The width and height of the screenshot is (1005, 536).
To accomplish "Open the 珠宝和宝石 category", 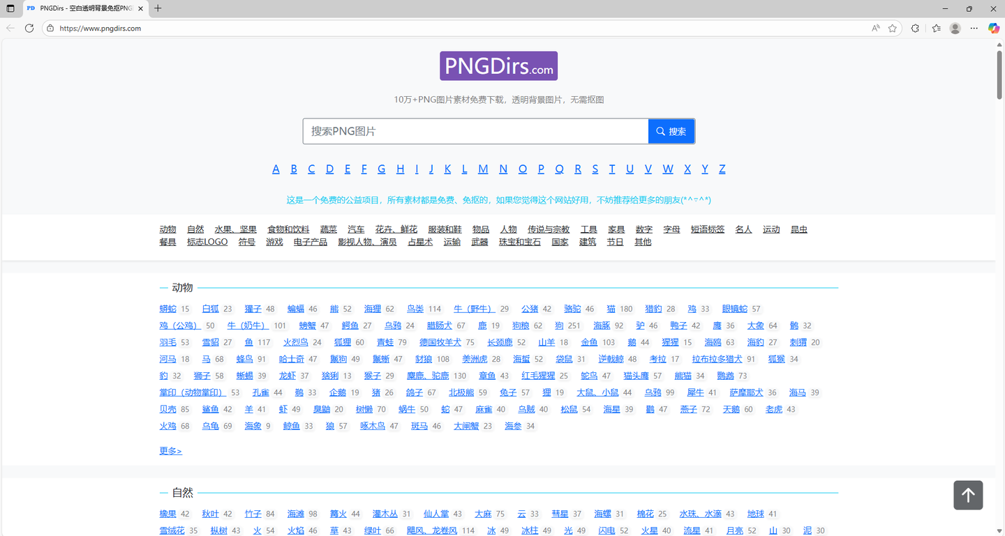I will click(x=520, y=242).
